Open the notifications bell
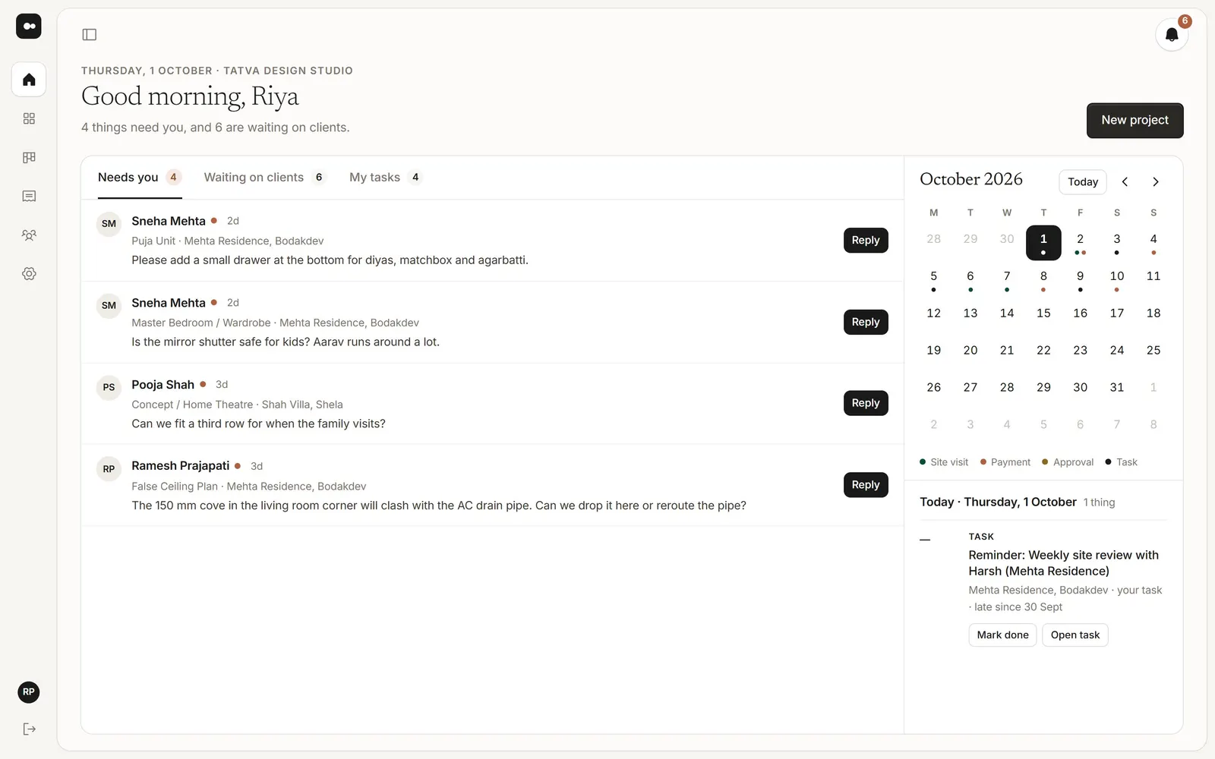 [1172, 35]
